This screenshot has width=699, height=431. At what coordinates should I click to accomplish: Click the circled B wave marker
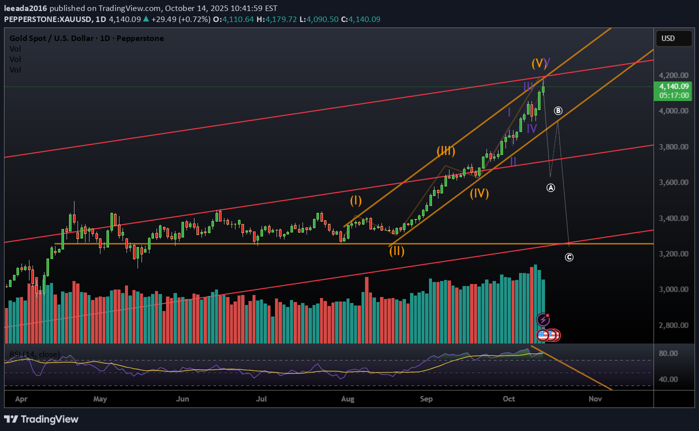558,110
